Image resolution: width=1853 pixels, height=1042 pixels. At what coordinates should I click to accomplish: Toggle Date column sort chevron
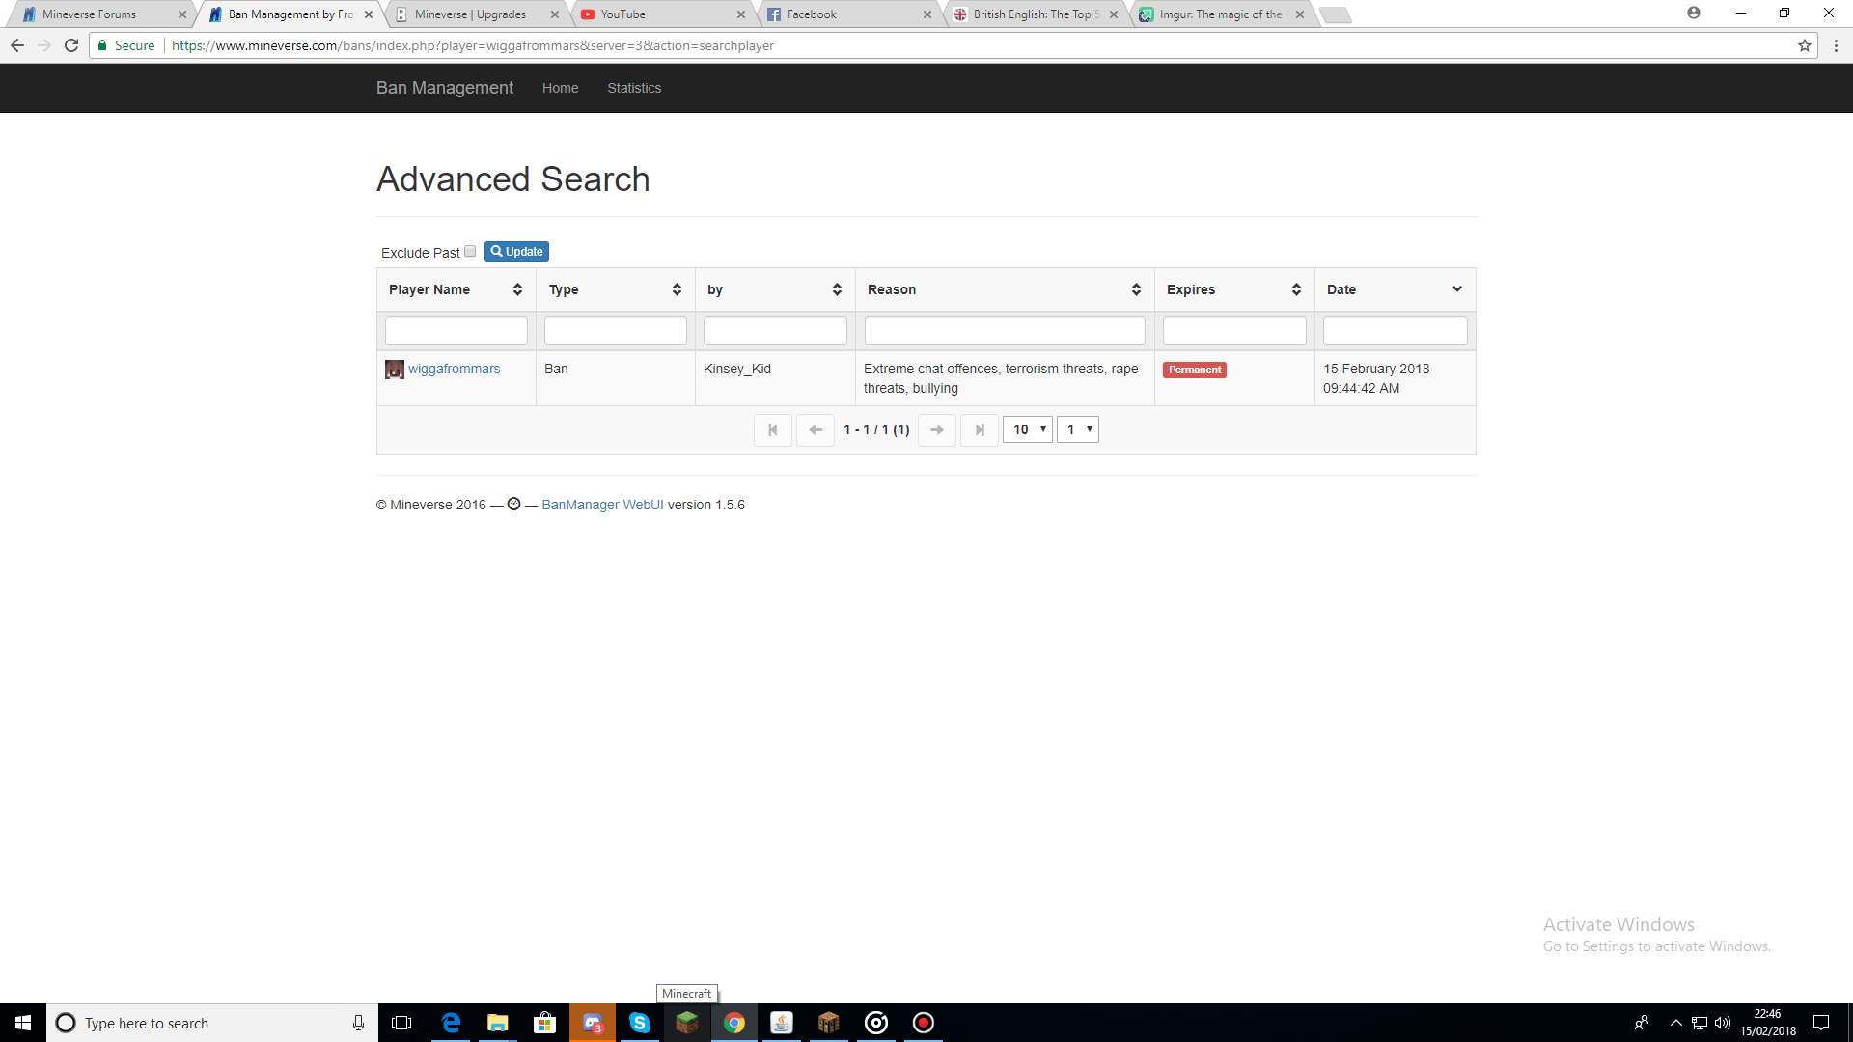pos(1456,289)
